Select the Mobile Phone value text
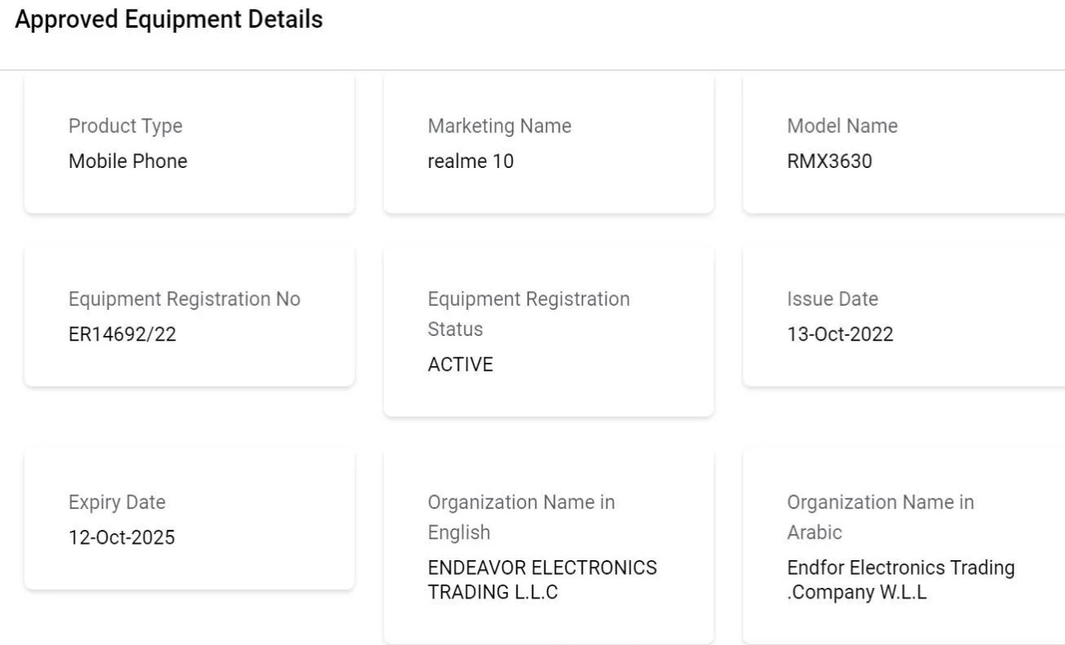This screenshot has height=645, width=1065. (x=127, y=161)
